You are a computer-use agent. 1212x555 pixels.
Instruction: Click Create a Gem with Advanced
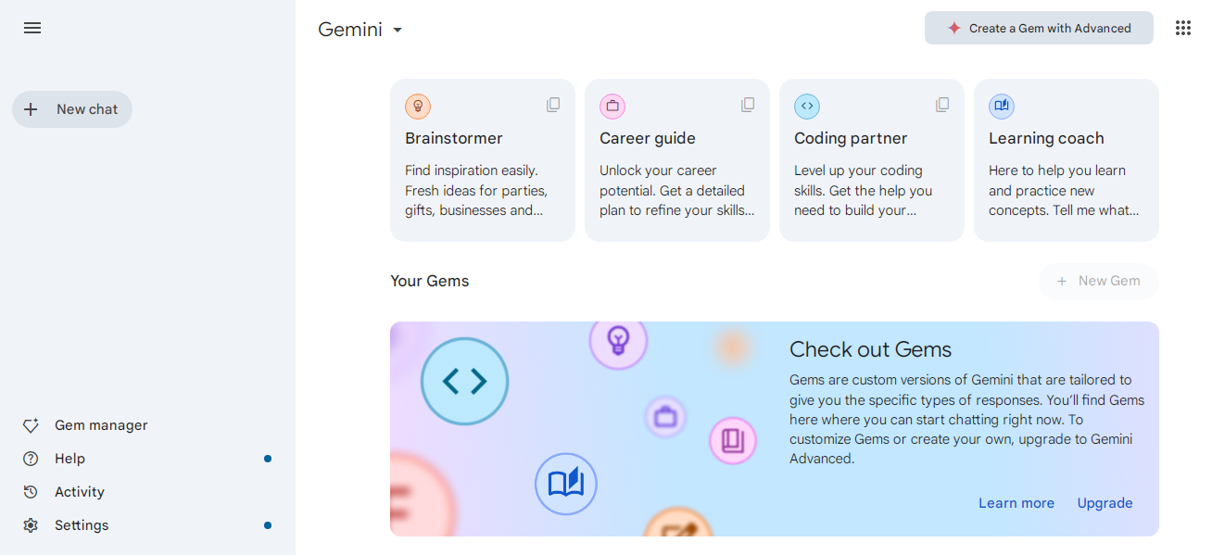tap(1039, 28)
